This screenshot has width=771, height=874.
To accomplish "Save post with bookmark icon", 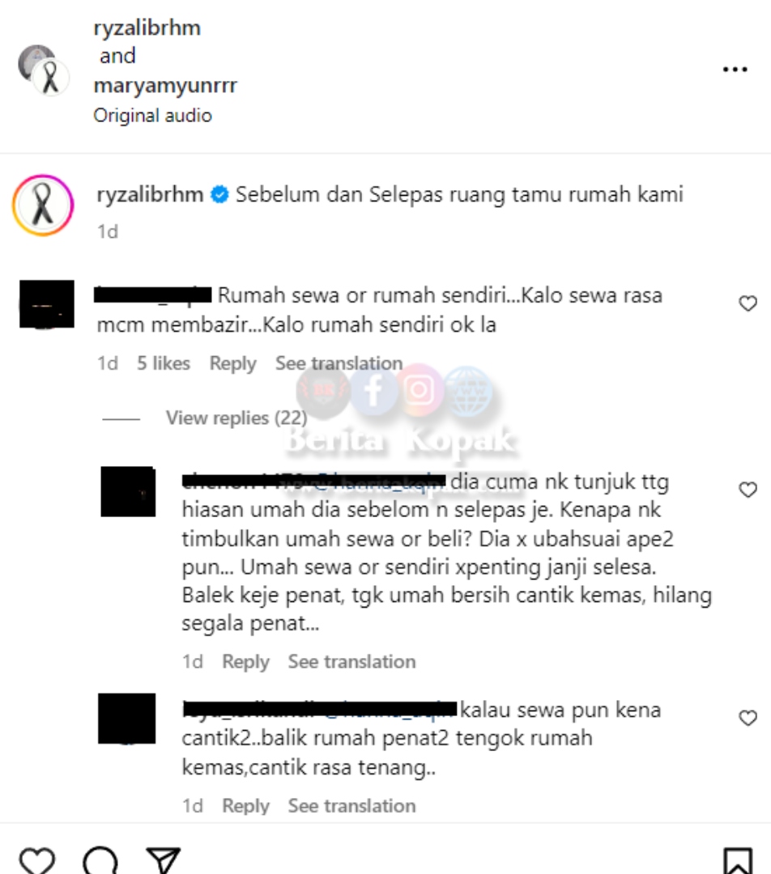I will click(738, 860).
